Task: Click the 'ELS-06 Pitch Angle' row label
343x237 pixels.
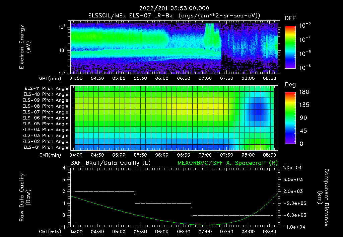Action: [45, 118]
